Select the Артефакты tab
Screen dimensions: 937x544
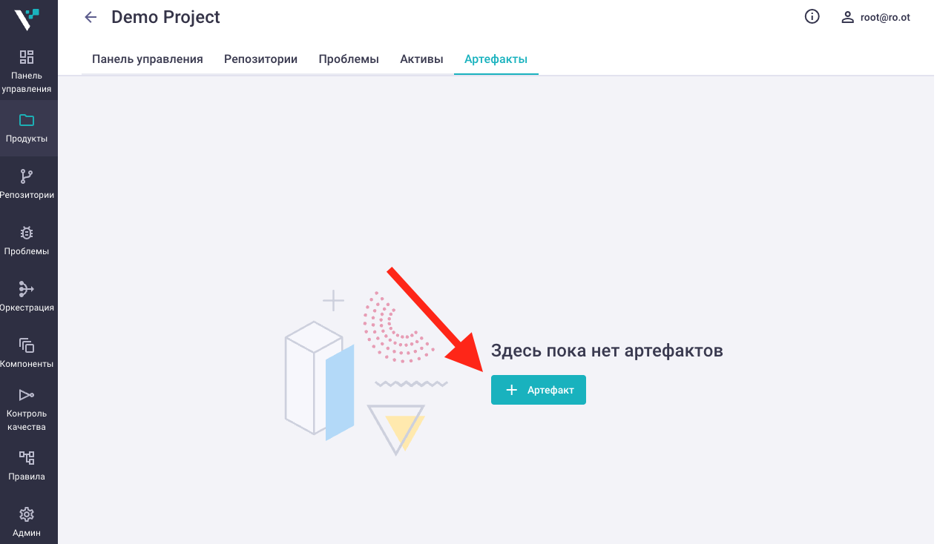pyautogui.click(x=496, y=59)
